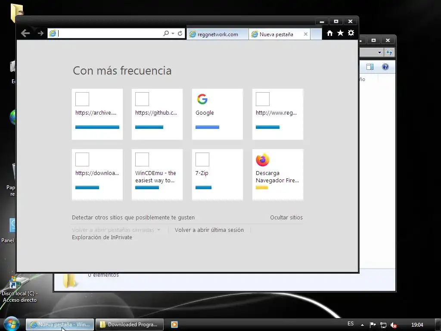Launch the media player taskbar icon
441x331 pixels.
(x=174, y=325)
